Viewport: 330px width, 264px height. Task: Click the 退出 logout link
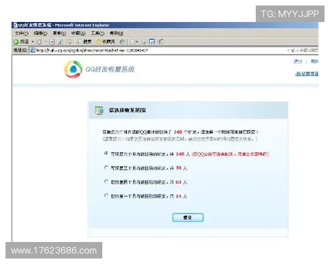pos(298,62)
